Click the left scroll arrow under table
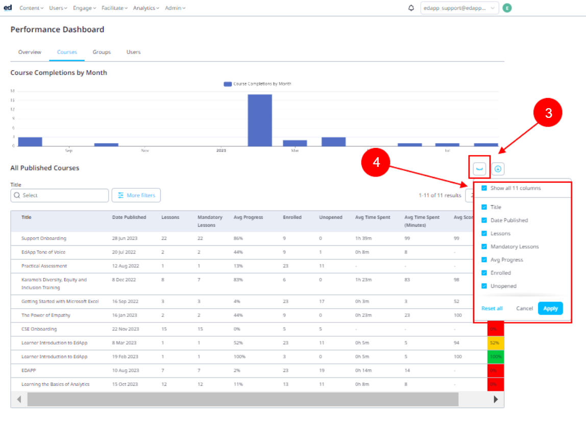Screen dimensions: 586x422 pyautogui.click(x=19, y=400)
